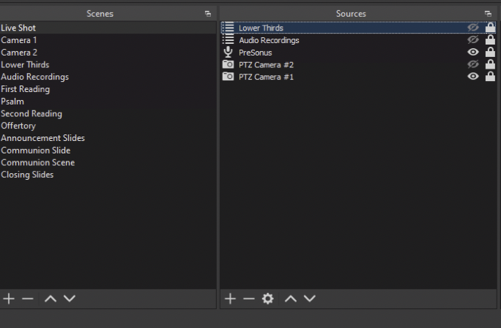
Task: Select the PTZ Camera #1 source
Action: click(x=358, y=77)
